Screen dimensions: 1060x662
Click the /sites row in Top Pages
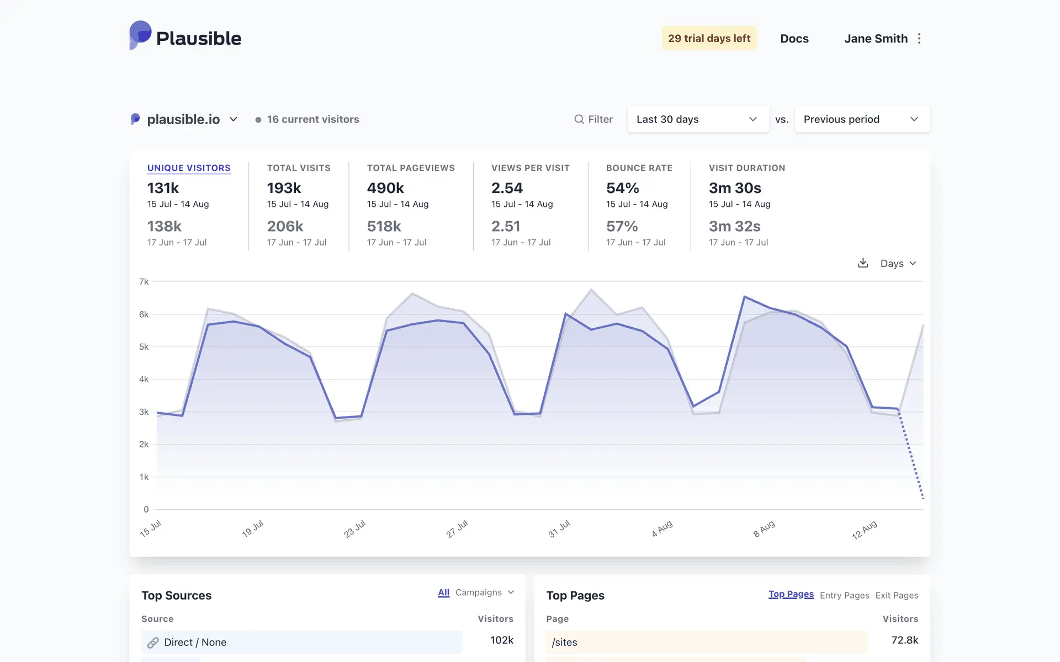point(564,643)
